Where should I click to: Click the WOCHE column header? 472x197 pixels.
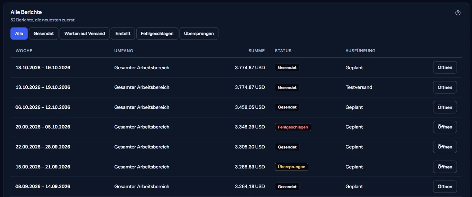click(x=24, y=51)
